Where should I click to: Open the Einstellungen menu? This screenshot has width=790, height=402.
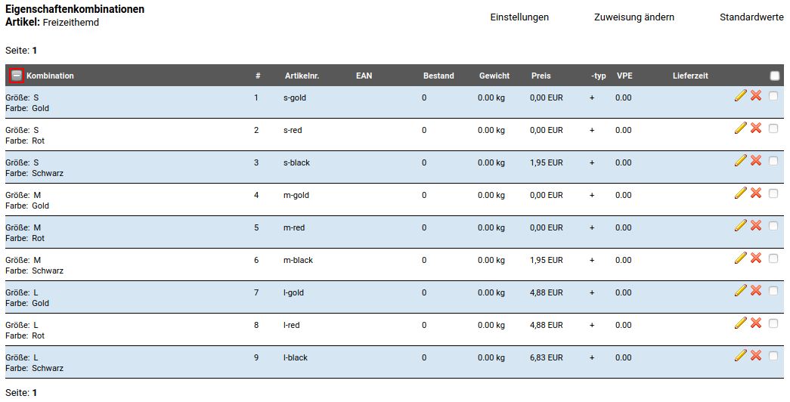[x=519, y=17]
